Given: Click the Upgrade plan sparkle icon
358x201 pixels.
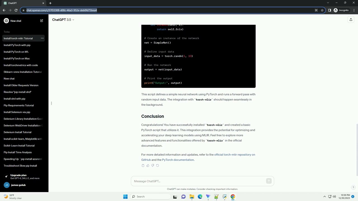Looking at the screenshot, I should click(6, 177).
